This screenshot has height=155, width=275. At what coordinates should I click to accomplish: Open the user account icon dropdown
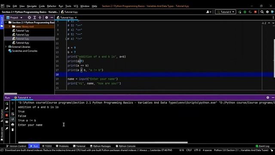coord(209,12)
